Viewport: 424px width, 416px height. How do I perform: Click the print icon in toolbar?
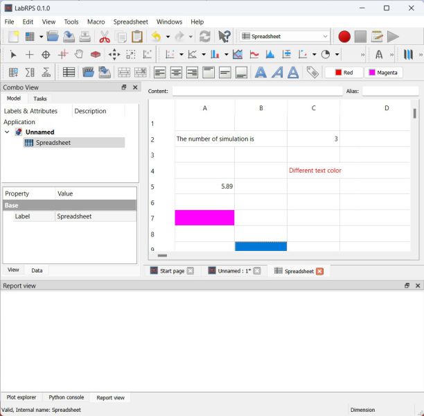coord(85,37)
